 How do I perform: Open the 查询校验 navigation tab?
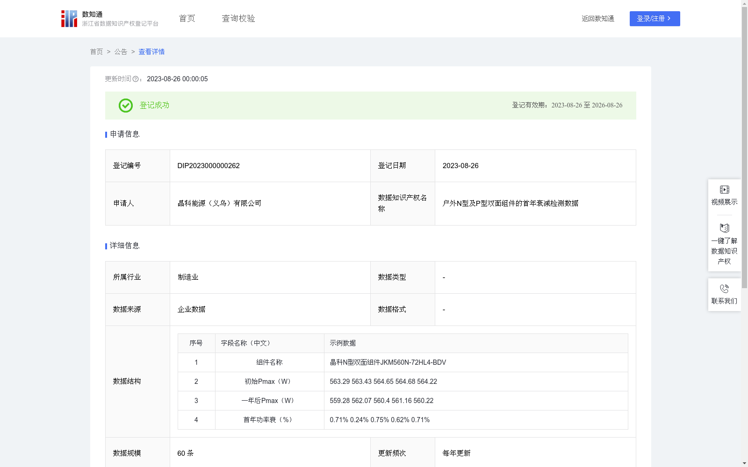238,19
